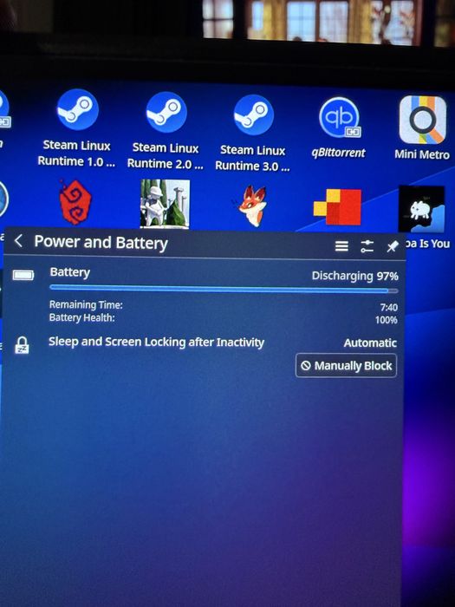The image size is (455, 607).
Task: Click the Automatic sleep status text
Action: point(370,343)
